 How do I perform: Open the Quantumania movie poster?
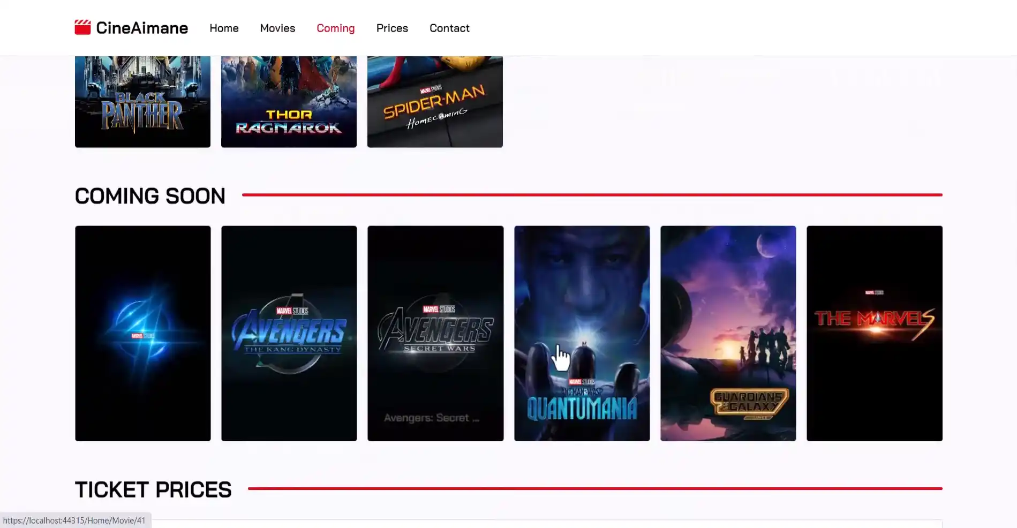[x=582, y=333]
